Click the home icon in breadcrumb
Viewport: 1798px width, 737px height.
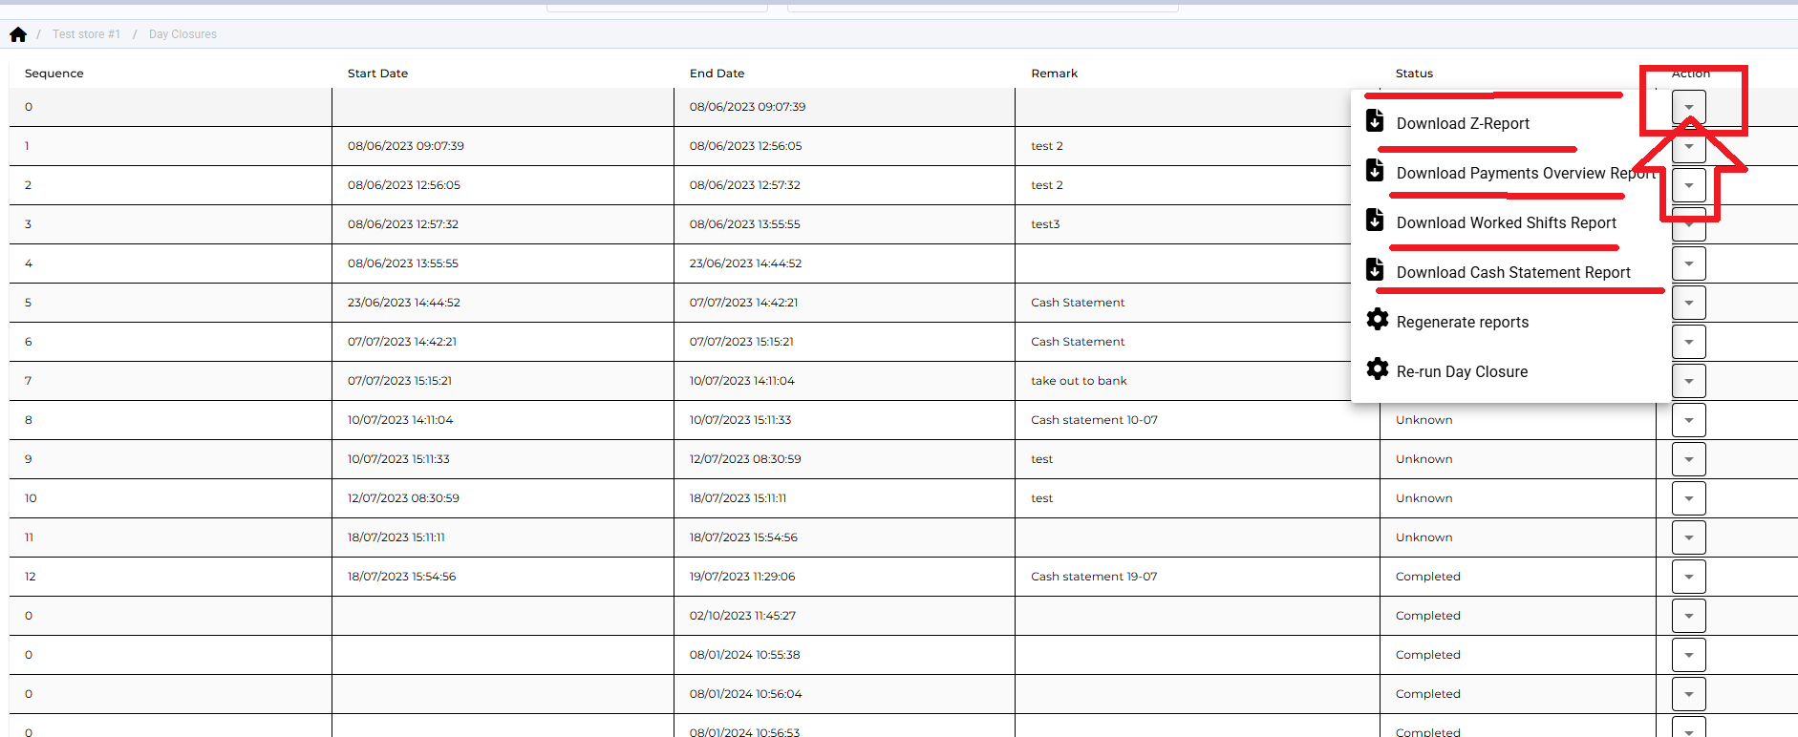click(18, 34)
